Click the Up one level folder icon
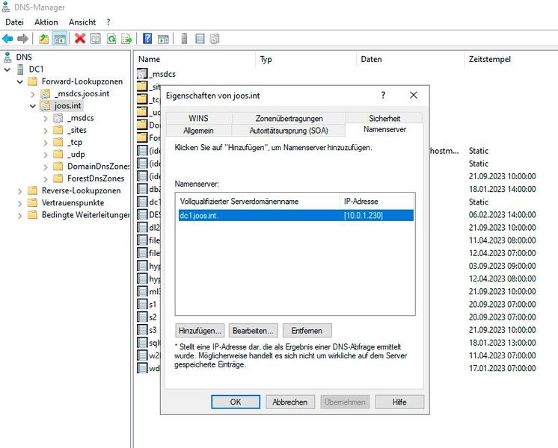This screenshot has width=558, height=448. [44, 38]
